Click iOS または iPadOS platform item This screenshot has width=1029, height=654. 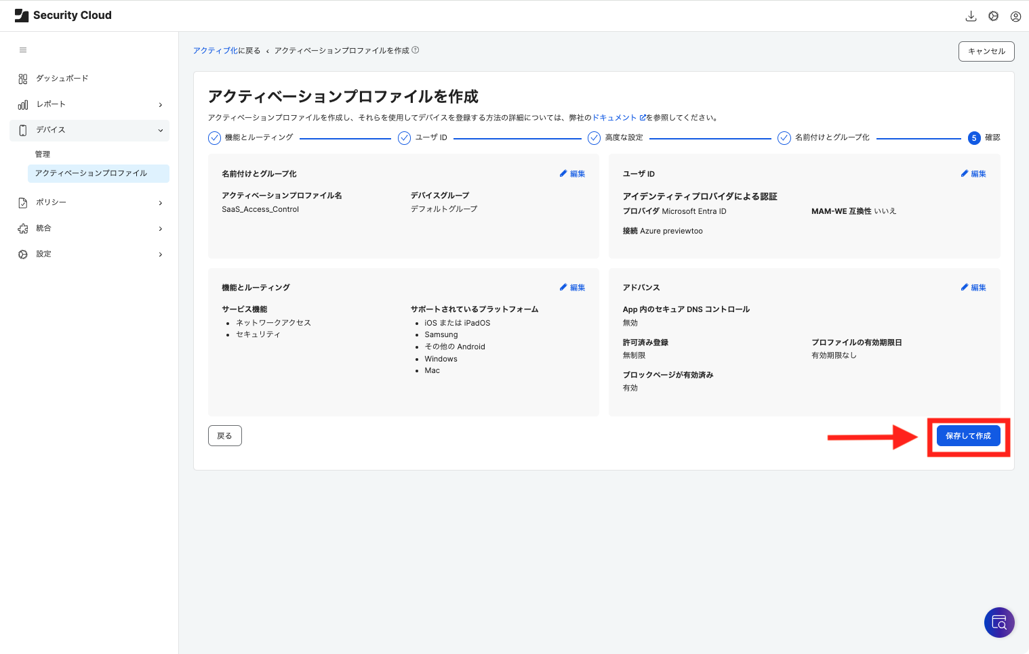458,323
